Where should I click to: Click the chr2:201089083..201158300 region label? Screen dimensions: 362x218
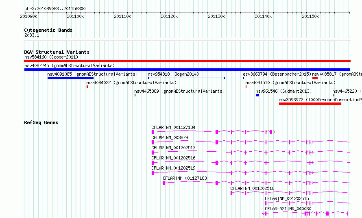tap(55, 9)
